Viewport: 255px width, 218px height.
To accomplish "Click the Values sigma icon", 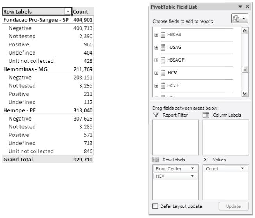I will point(206,160).
